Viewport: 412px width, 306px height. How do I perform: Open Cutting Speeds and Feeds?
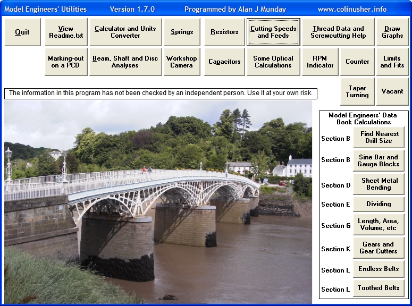pos(273,32)
